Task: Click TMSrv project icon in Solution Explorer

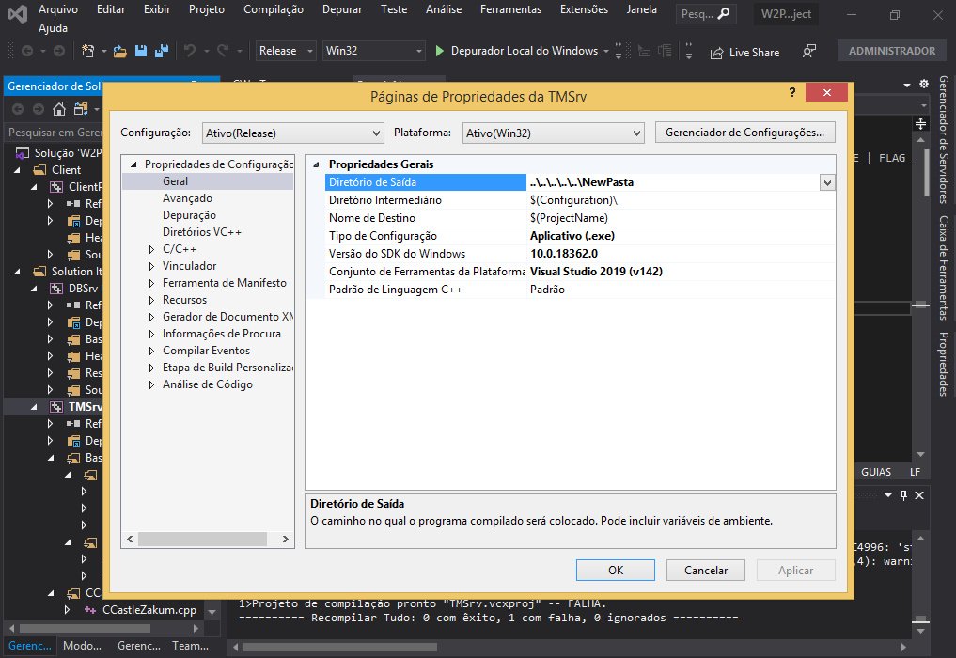Action: (56, 407)
